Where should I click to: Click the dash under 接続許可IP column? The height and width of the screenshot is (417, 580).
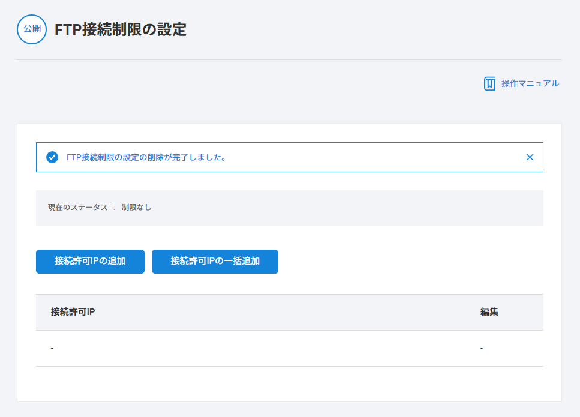pos(52,349)
